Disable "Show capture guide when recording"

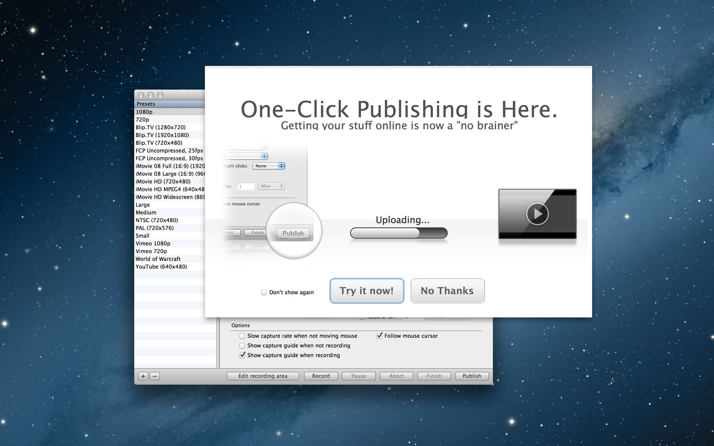point(242,355)
